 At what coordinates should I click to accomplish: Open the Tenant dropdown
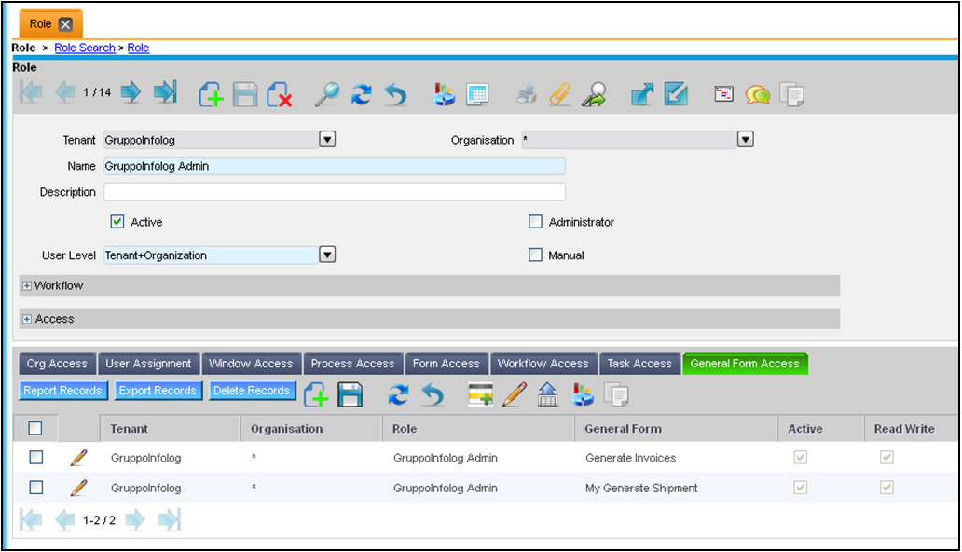point(327,140)
